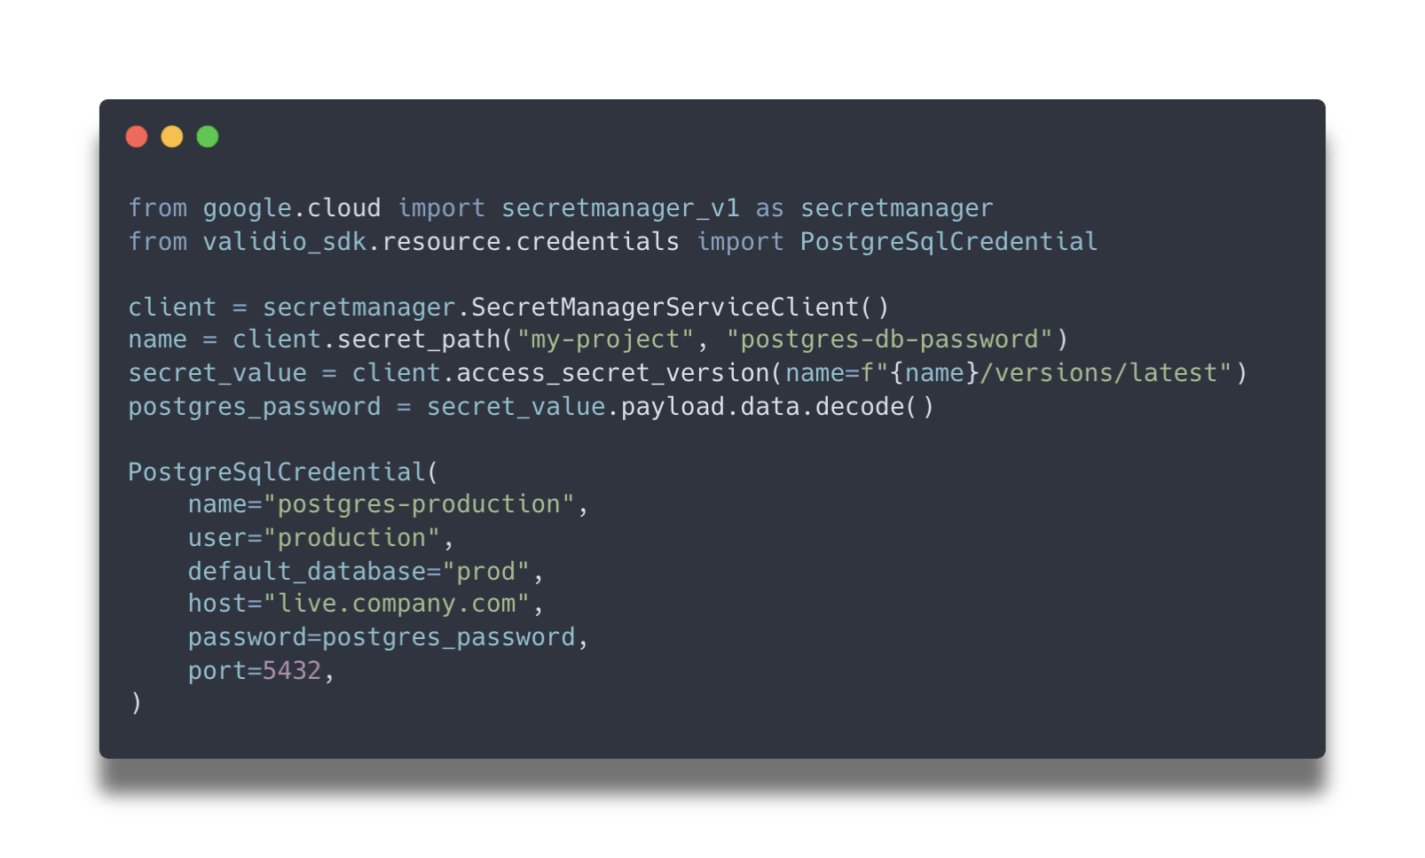Image resolution: width=1425 pixels, height=858 pixels.
Task: Click the "live.company.com" host string
Action: pyautogui.click(x=397, y=604)
